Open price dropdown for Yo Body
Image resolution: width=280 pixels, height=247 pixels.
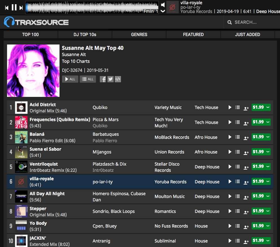coord(268,226)
